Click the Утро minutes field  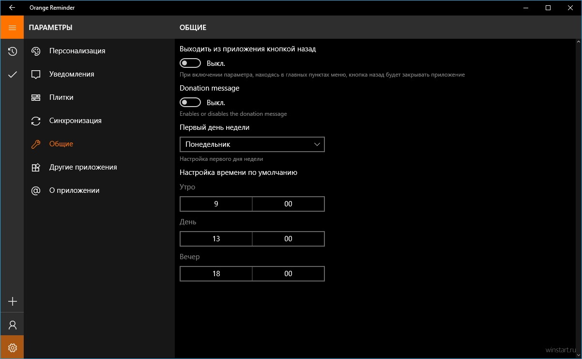tap(288, 204)
